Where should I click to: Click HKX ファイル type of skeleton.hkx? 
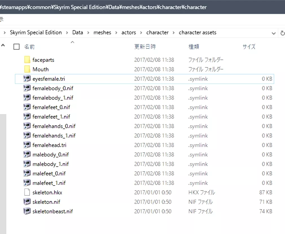201,192
